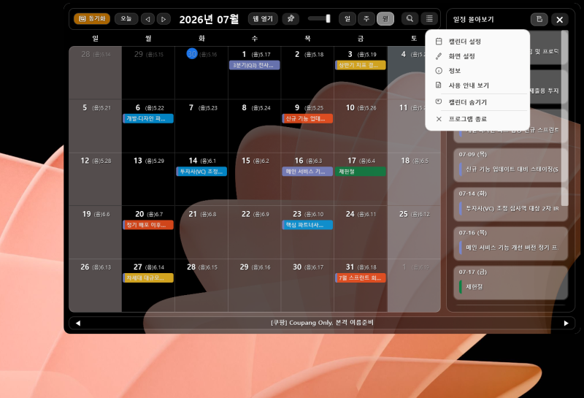This screenshot has width=584, height=398.
Task: Select July 29 day cell
Action: [254, 285]
